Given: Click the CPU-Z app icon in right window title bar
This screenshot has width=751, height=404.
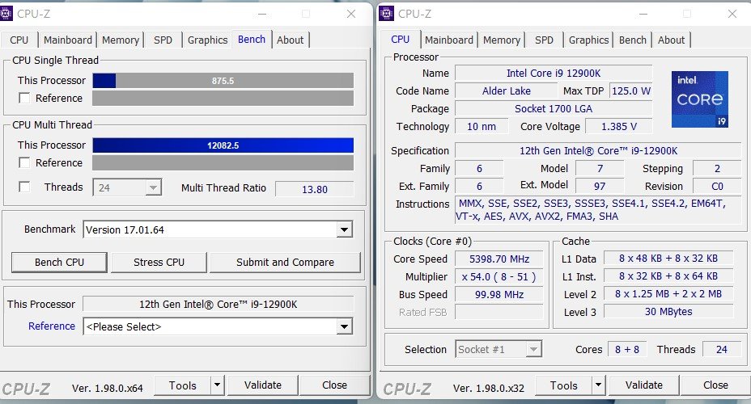Looking at the screenshot, I should tap(386, 14).
